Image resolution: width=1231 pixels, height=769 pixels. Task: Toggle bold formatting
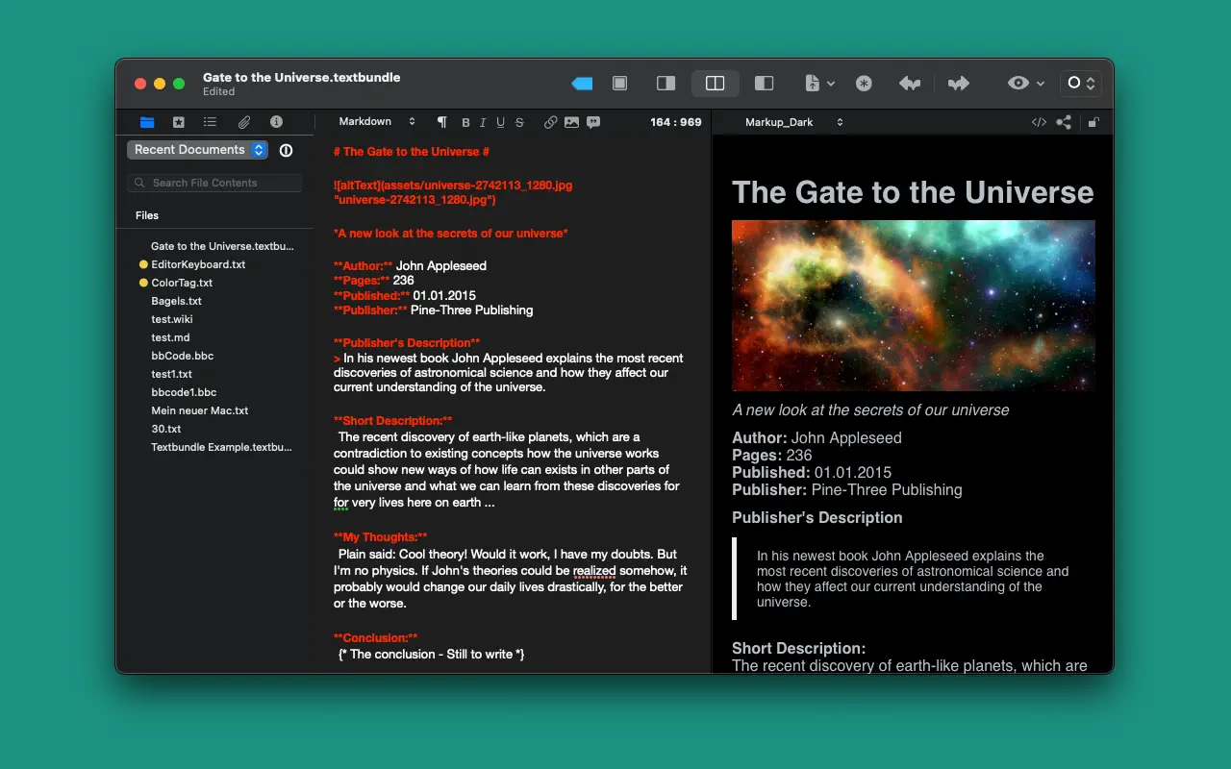[465, 122]
